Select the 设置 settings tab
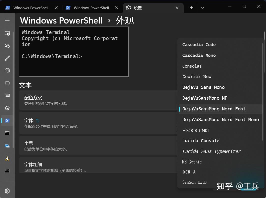The width and height of the screenshot is (266, 198). [153, 8]
